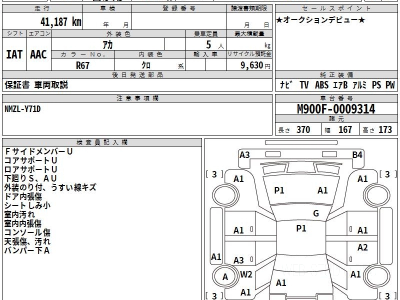This screenshot has width=400, height=300.
Task: Select the IAT shift value
Action: [x=14, y=54]
